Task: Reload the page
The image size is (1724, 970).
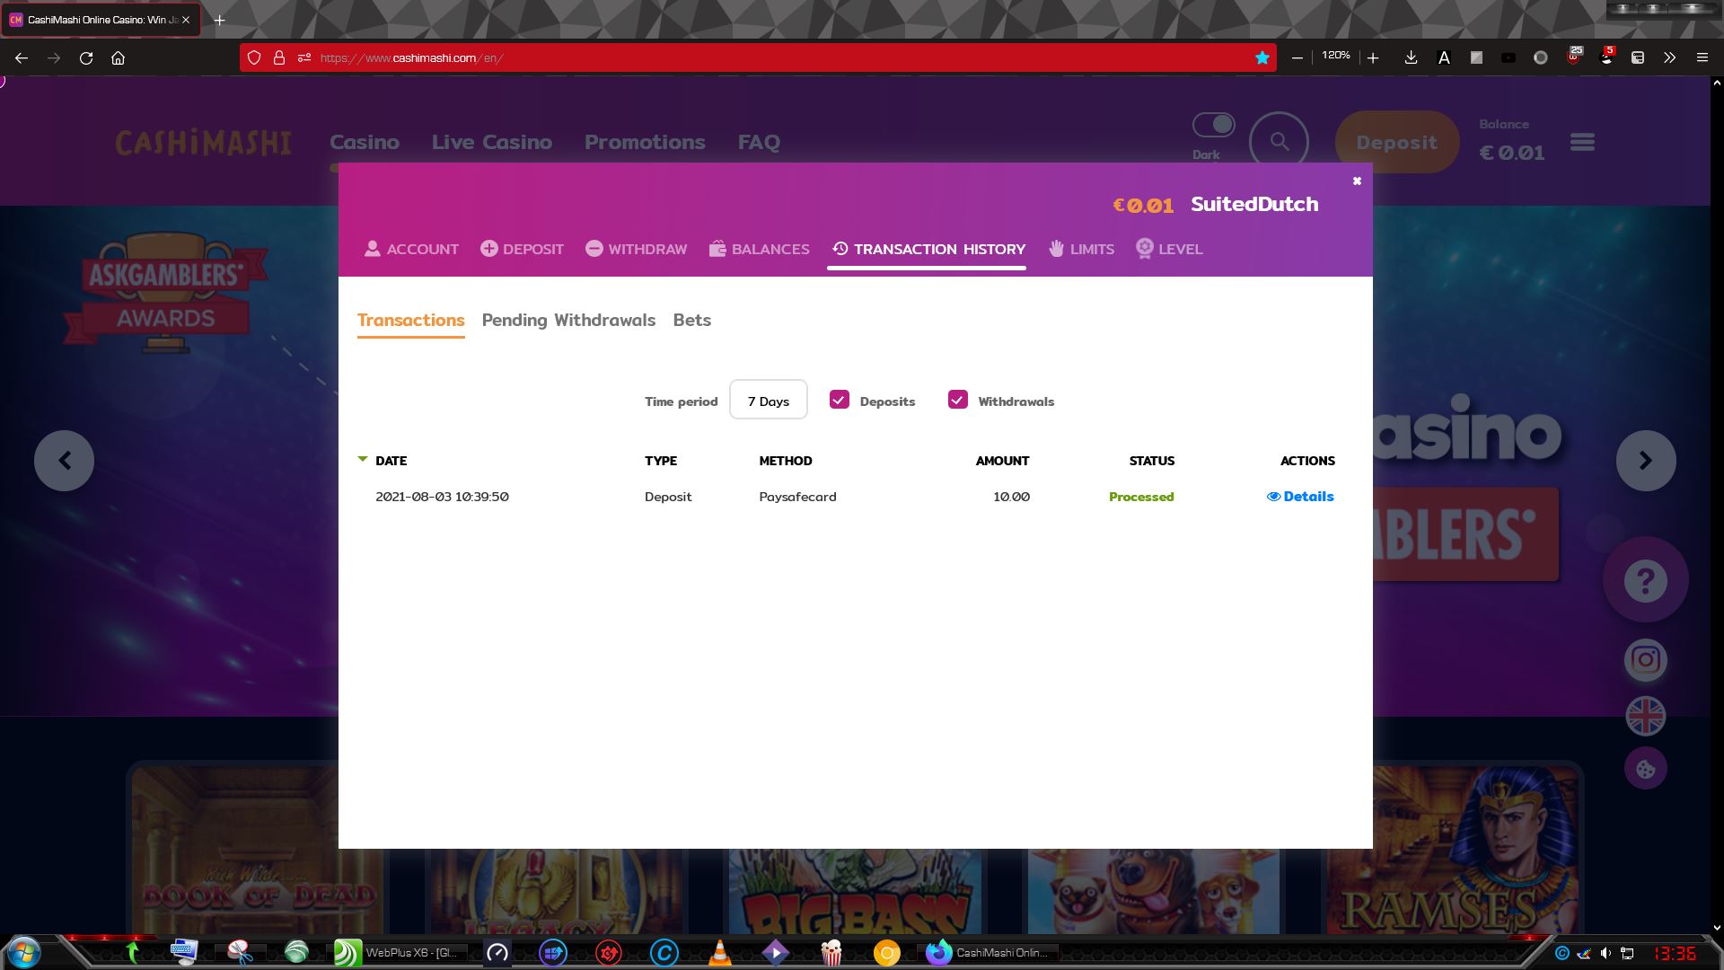Action: point(86,57)
